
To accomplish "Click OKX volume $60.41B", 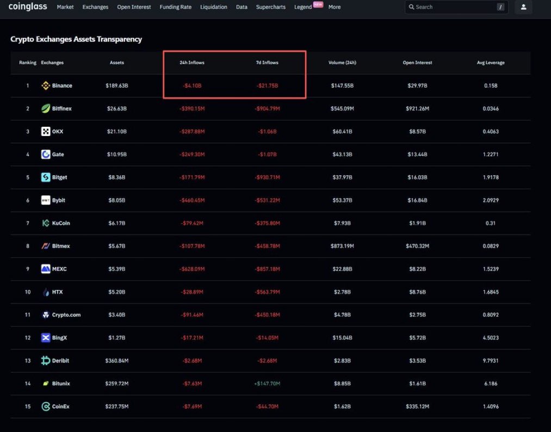I will [x=342, y=132].
